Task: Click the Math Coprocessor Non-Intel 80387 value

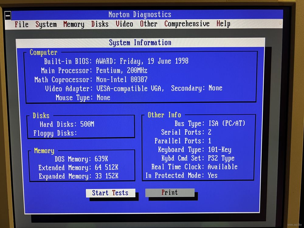Action: tap(122, 79)
